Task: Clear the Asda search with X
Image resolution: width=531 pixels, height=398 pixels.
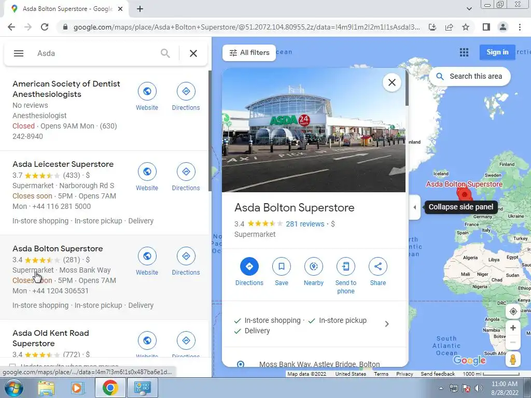Action: [193, 53]
